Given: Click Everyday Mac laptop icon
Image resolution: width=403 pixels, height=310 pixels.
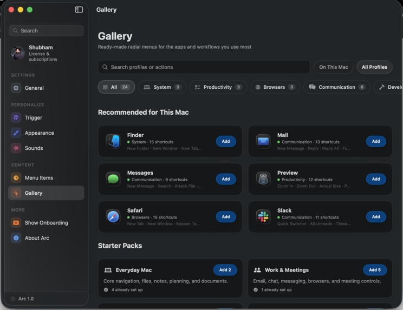Looking at the screenshot, I should pyautogui.click(x=108, y=270).
